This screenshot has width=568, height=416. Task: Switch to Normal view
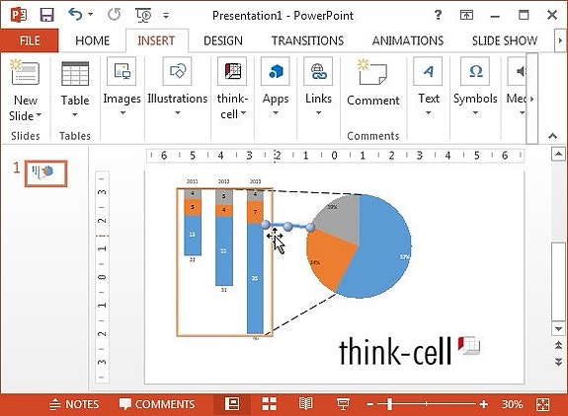pos(232,404)
